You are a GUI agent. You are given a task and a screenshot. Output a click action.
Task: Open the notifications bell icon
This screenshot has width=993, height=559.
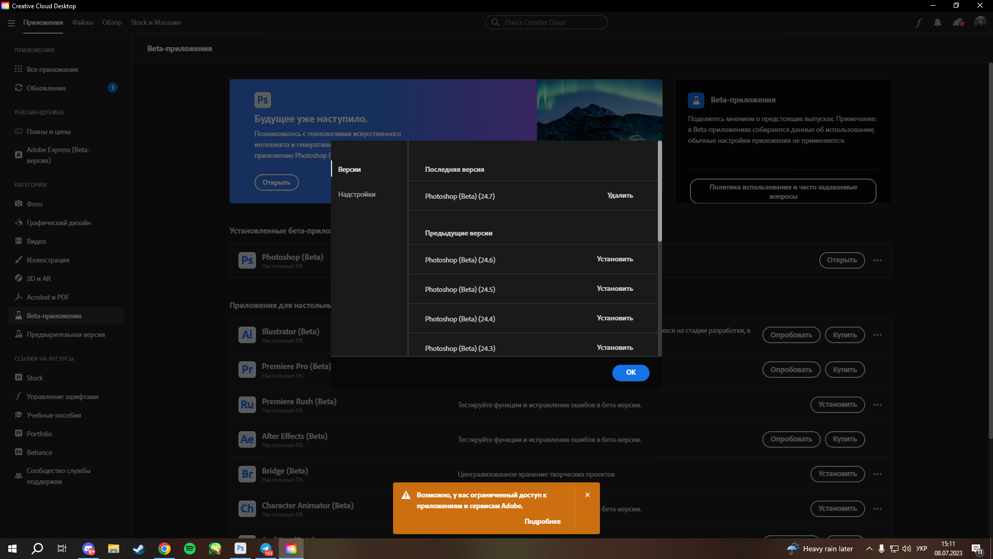point(938,23)
